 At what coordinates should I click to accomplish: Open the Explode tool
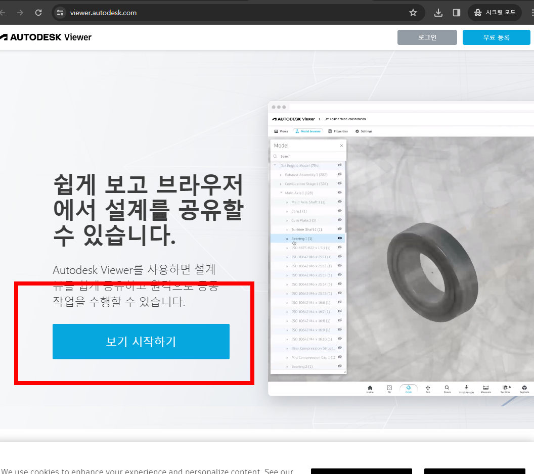[524, 388]
